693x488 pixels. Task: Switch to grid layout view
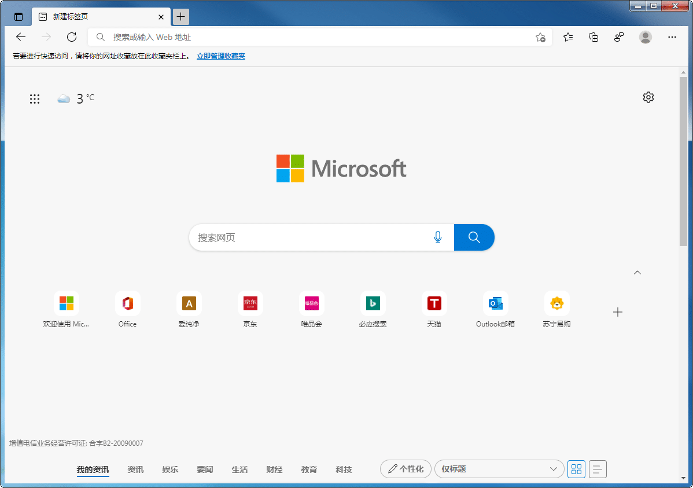coord(576,469)
